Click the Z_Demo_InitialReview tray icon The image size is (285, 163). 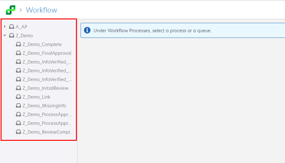point(18,88)
